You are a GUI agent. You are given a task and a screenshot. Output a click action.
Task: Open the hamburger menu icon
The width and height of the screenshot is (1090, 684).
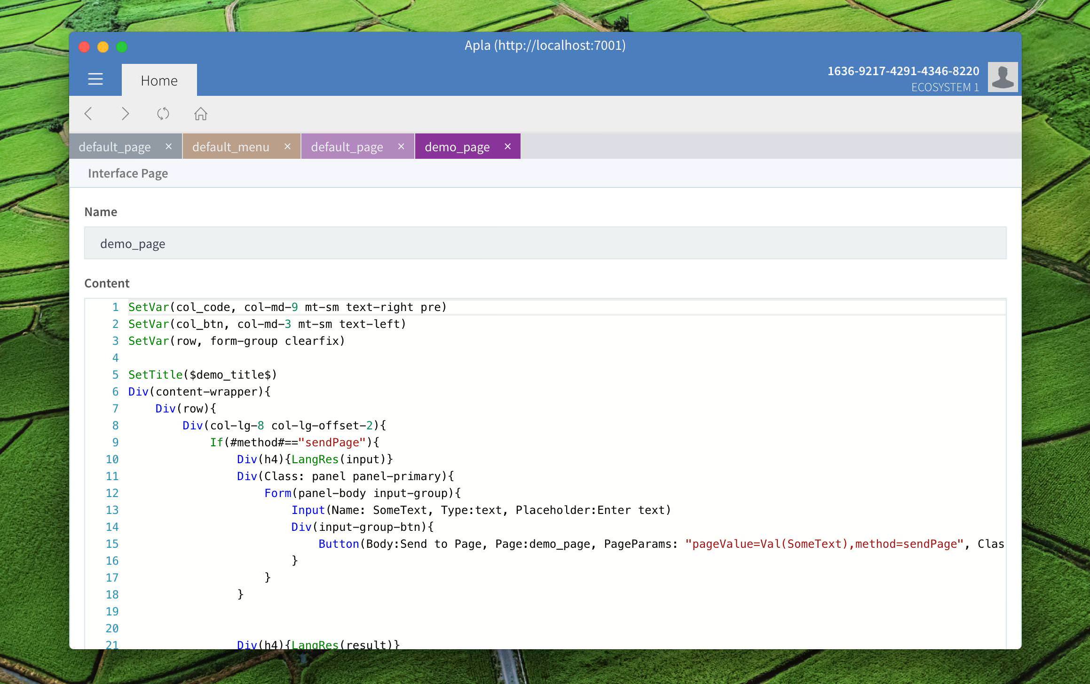pyautogui.click(x=95, y=79)
